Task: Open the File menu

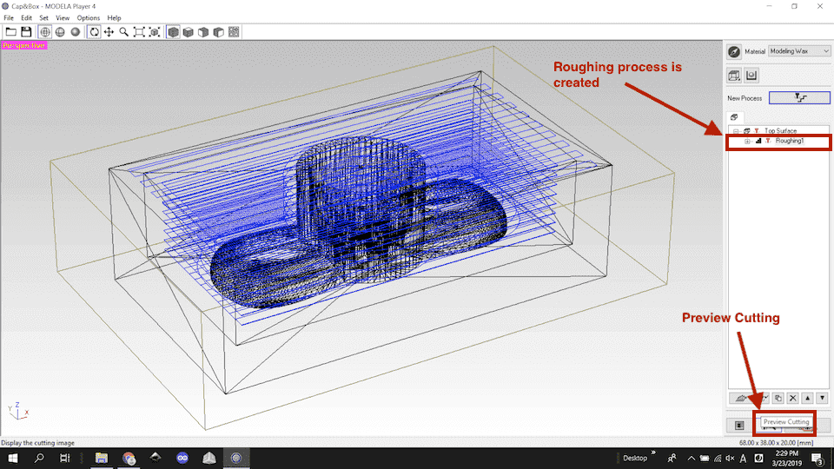Action: 9,18
